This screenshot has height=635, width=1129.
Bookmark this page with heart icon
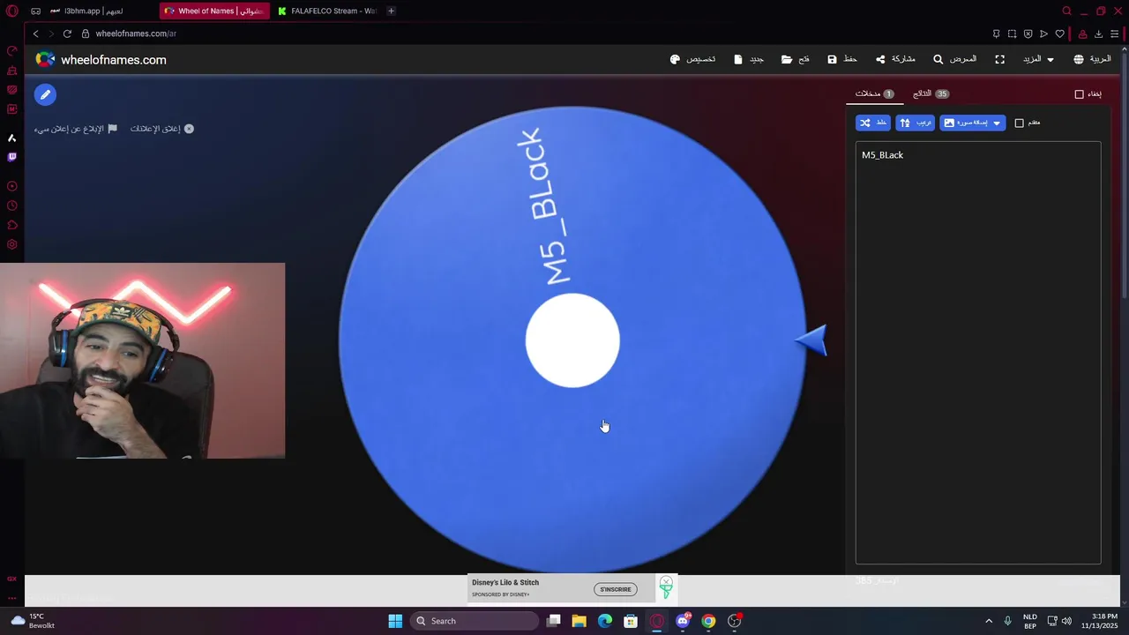tap(1059, 34)
